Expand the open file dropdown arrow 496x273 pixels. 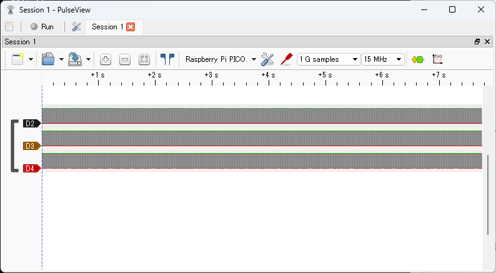61,59
